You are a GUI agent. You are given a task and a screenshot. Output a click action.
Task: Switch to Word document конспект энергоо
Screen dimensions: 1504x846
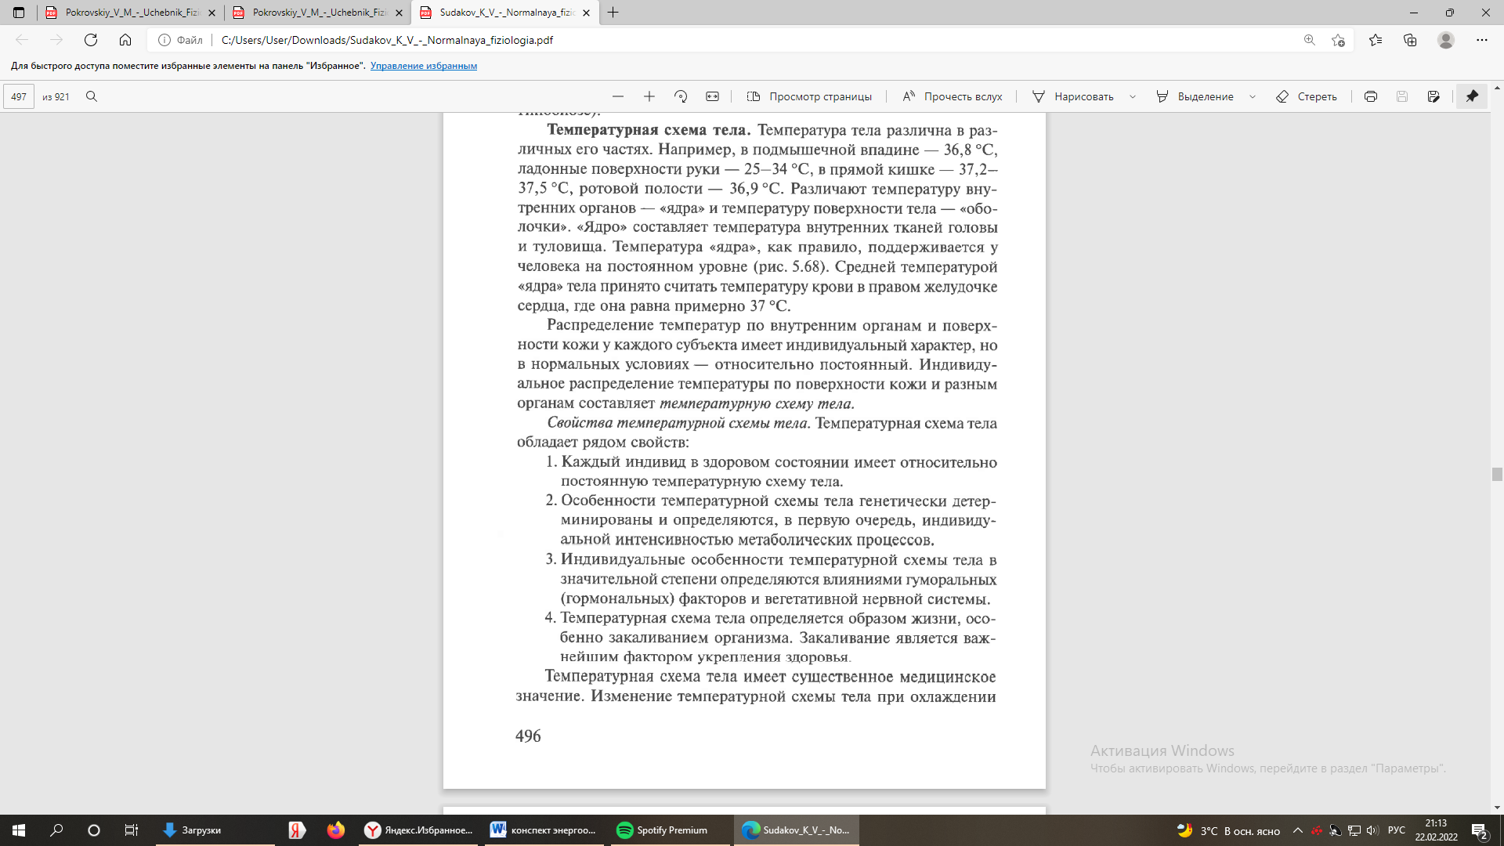pos(544,830)
